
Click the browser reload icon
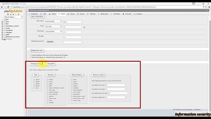[x=8, y=7]
